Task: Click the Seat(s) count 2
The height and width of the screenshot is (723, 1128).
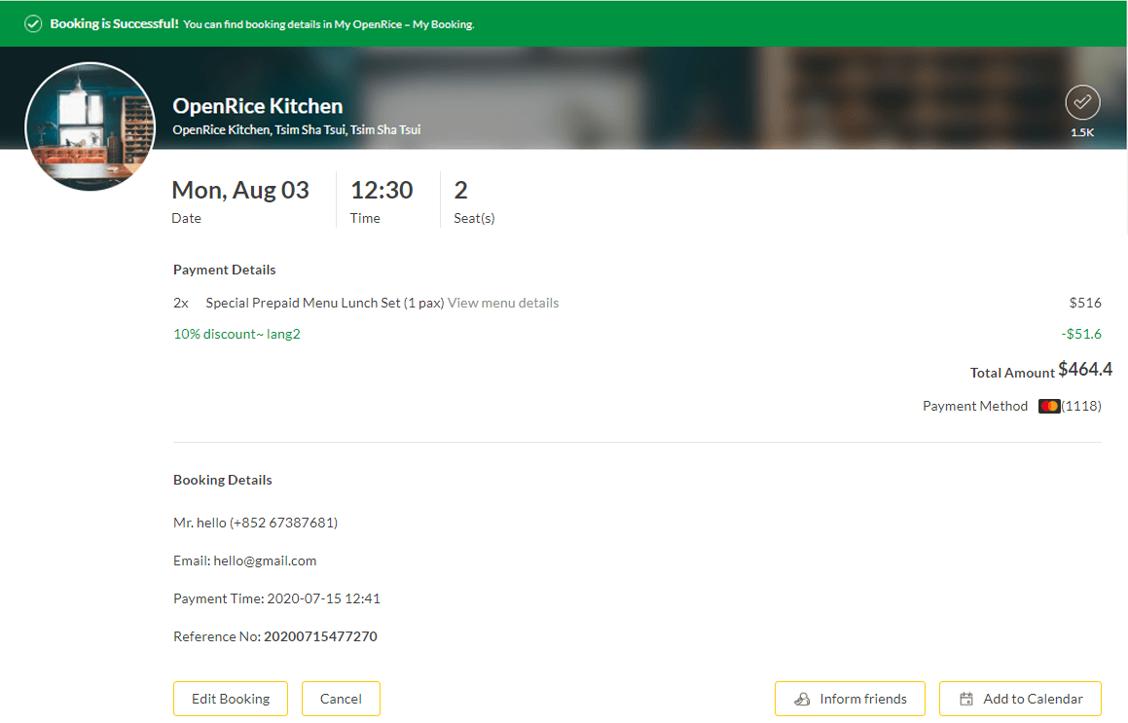Action: [x=460, y=190]
